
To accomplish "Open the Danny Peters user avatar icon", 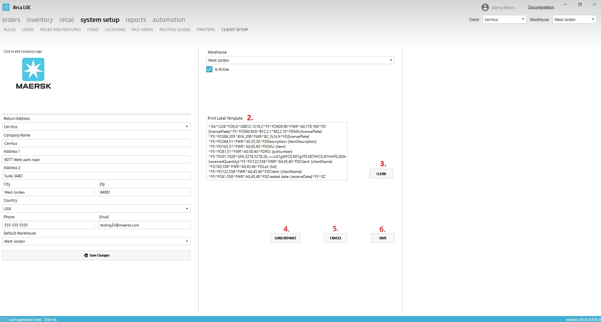I will [485, 7].
